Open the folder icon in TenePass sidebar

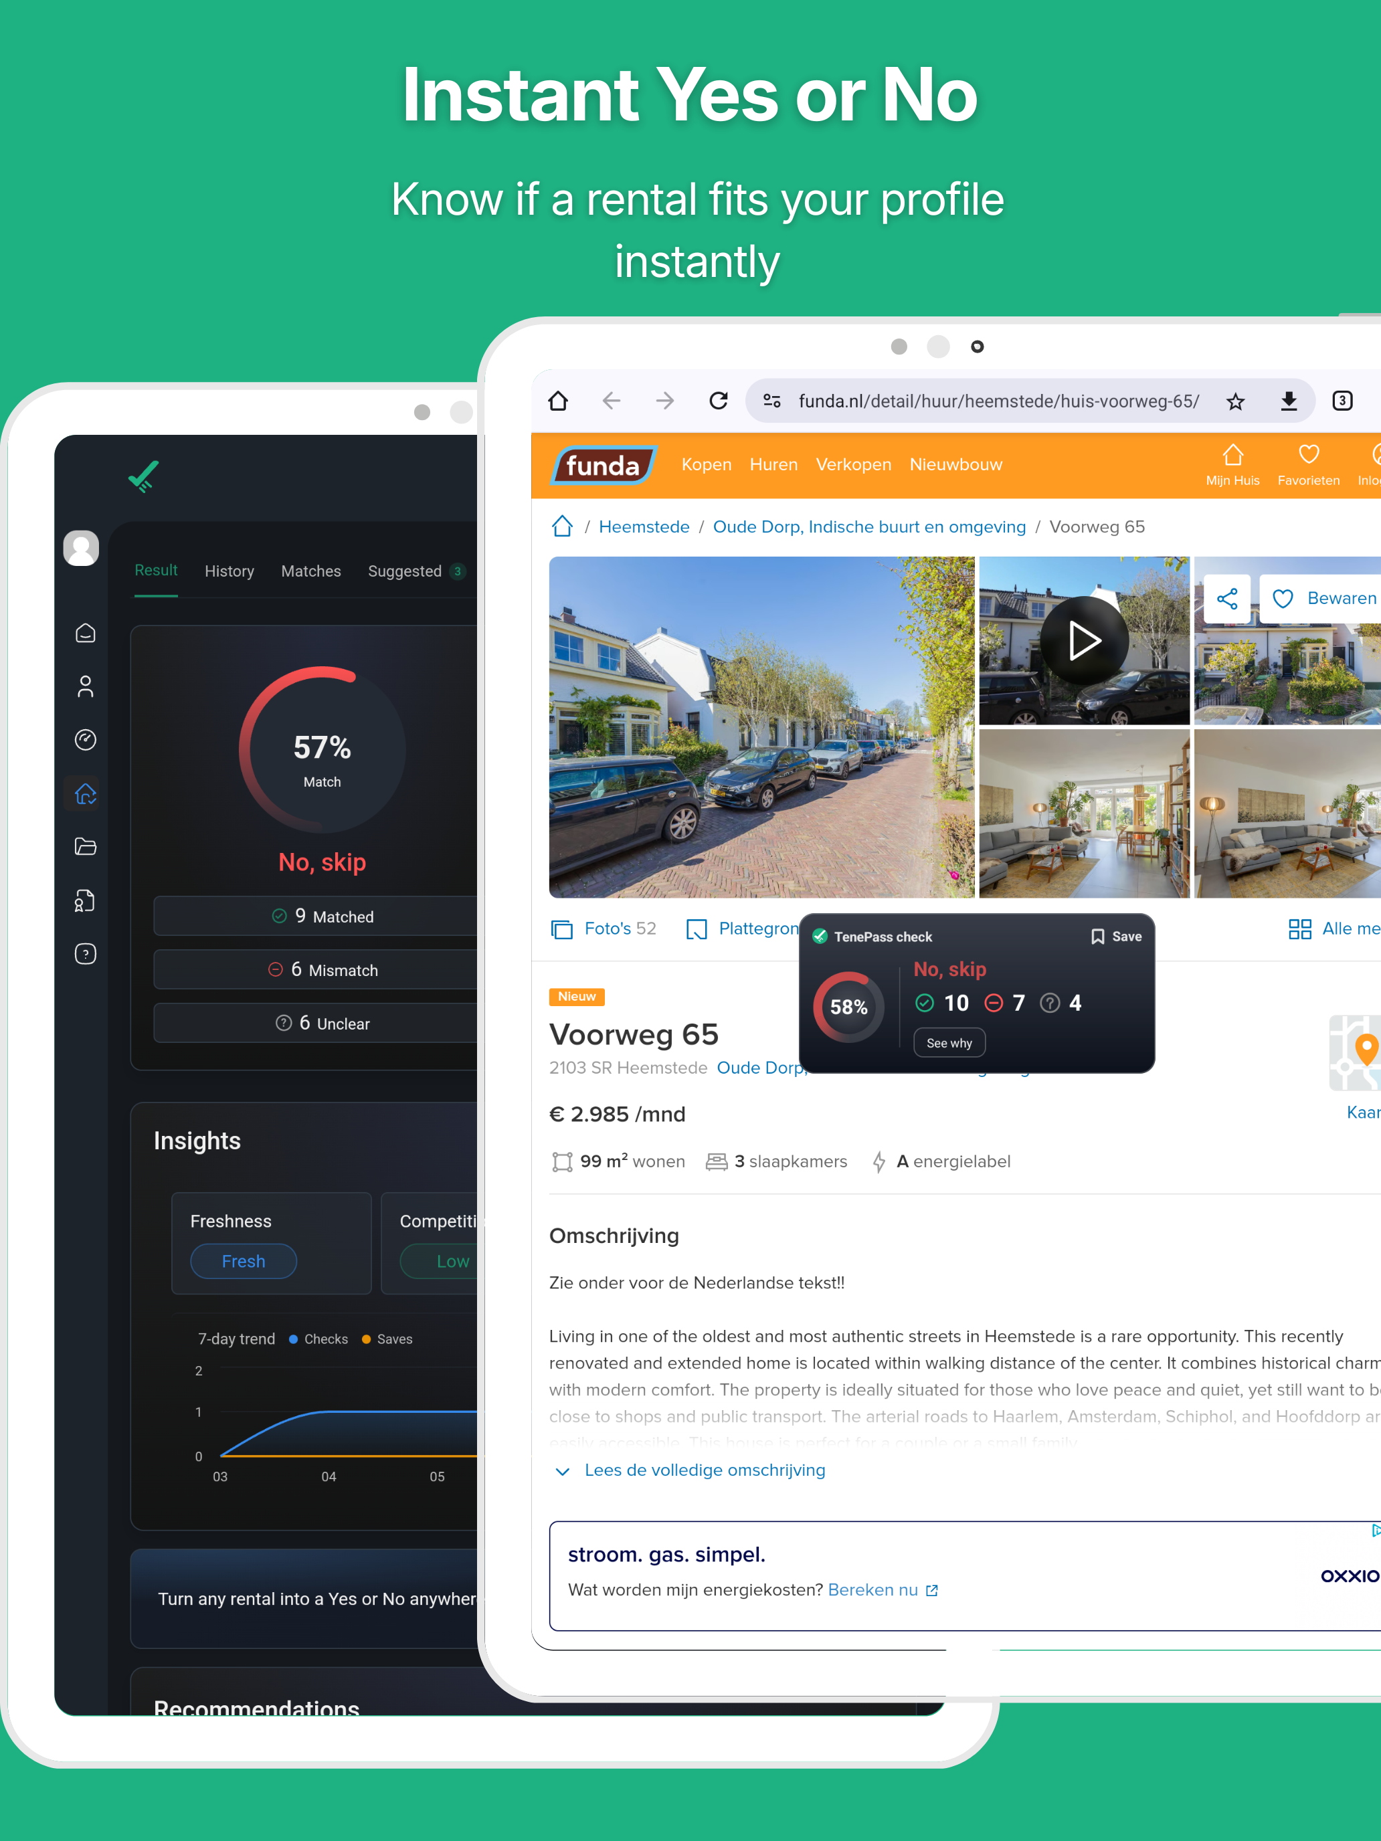[x=85, y=846]
